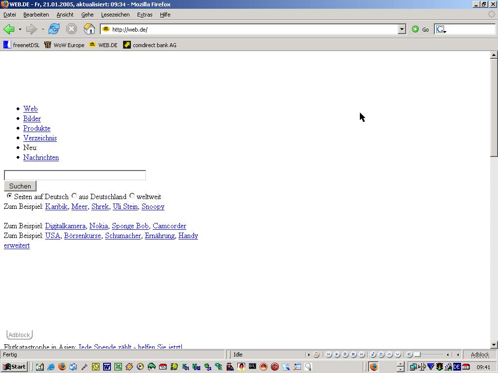
Task: Click the Snoopy example link
Action: 153,206
